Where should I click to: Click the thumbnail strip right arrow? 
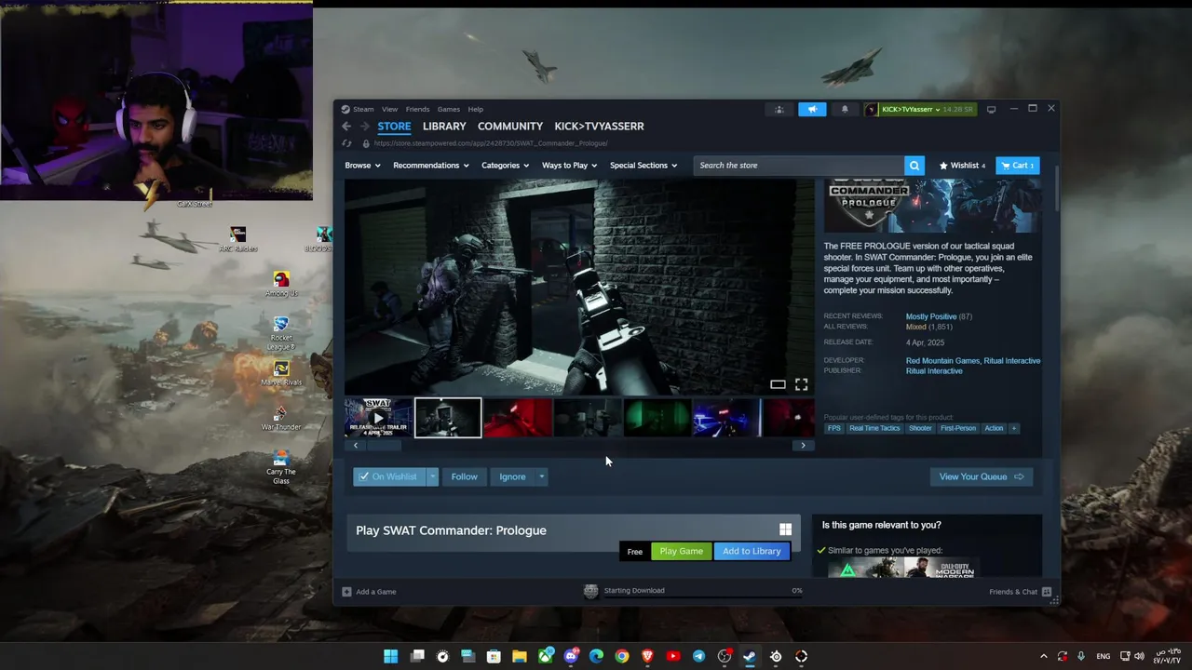[x=803, y=446]
